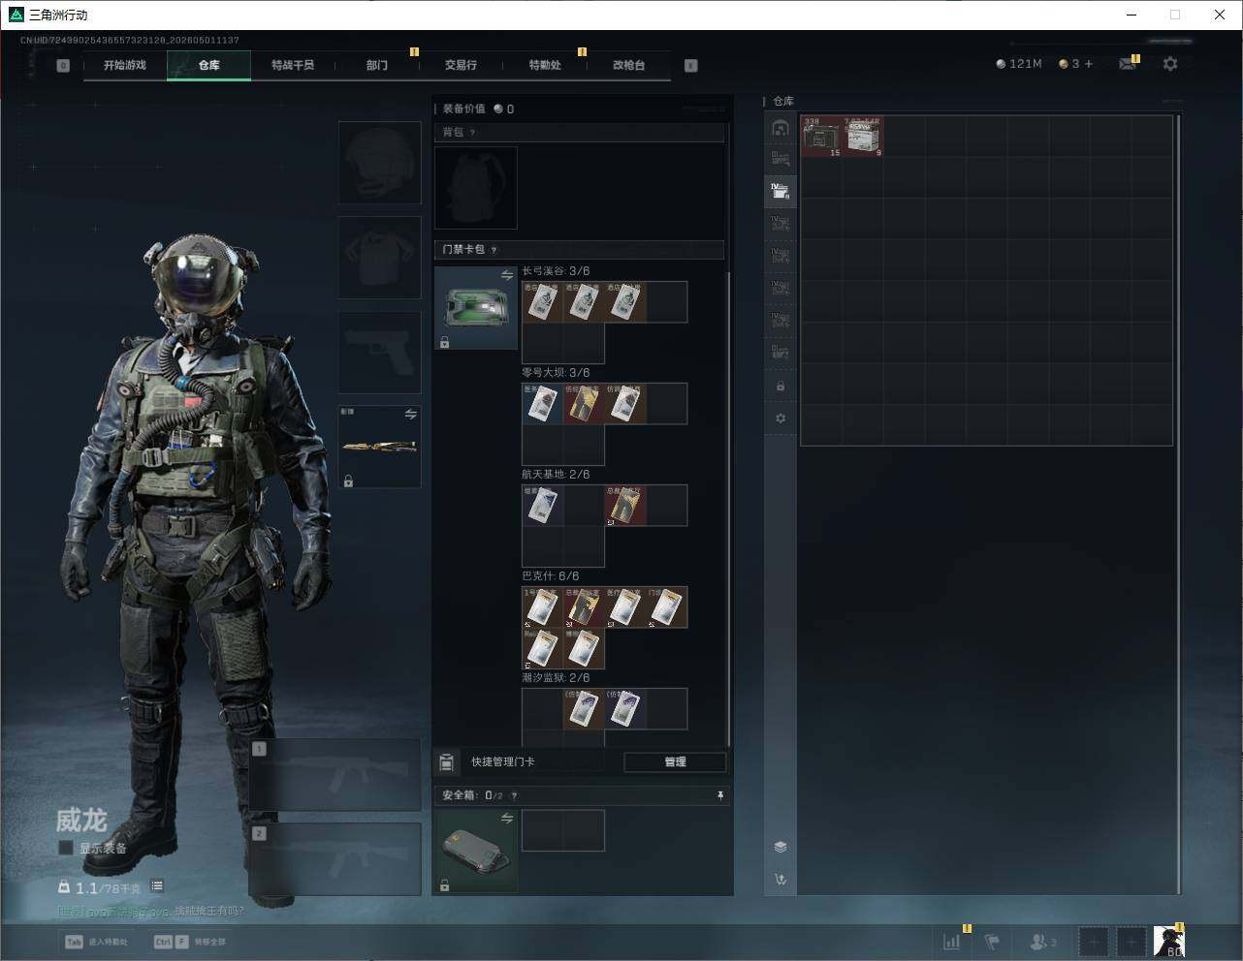Toggle the 显示装备 checkbox
1243x961 pixels.
66,848
